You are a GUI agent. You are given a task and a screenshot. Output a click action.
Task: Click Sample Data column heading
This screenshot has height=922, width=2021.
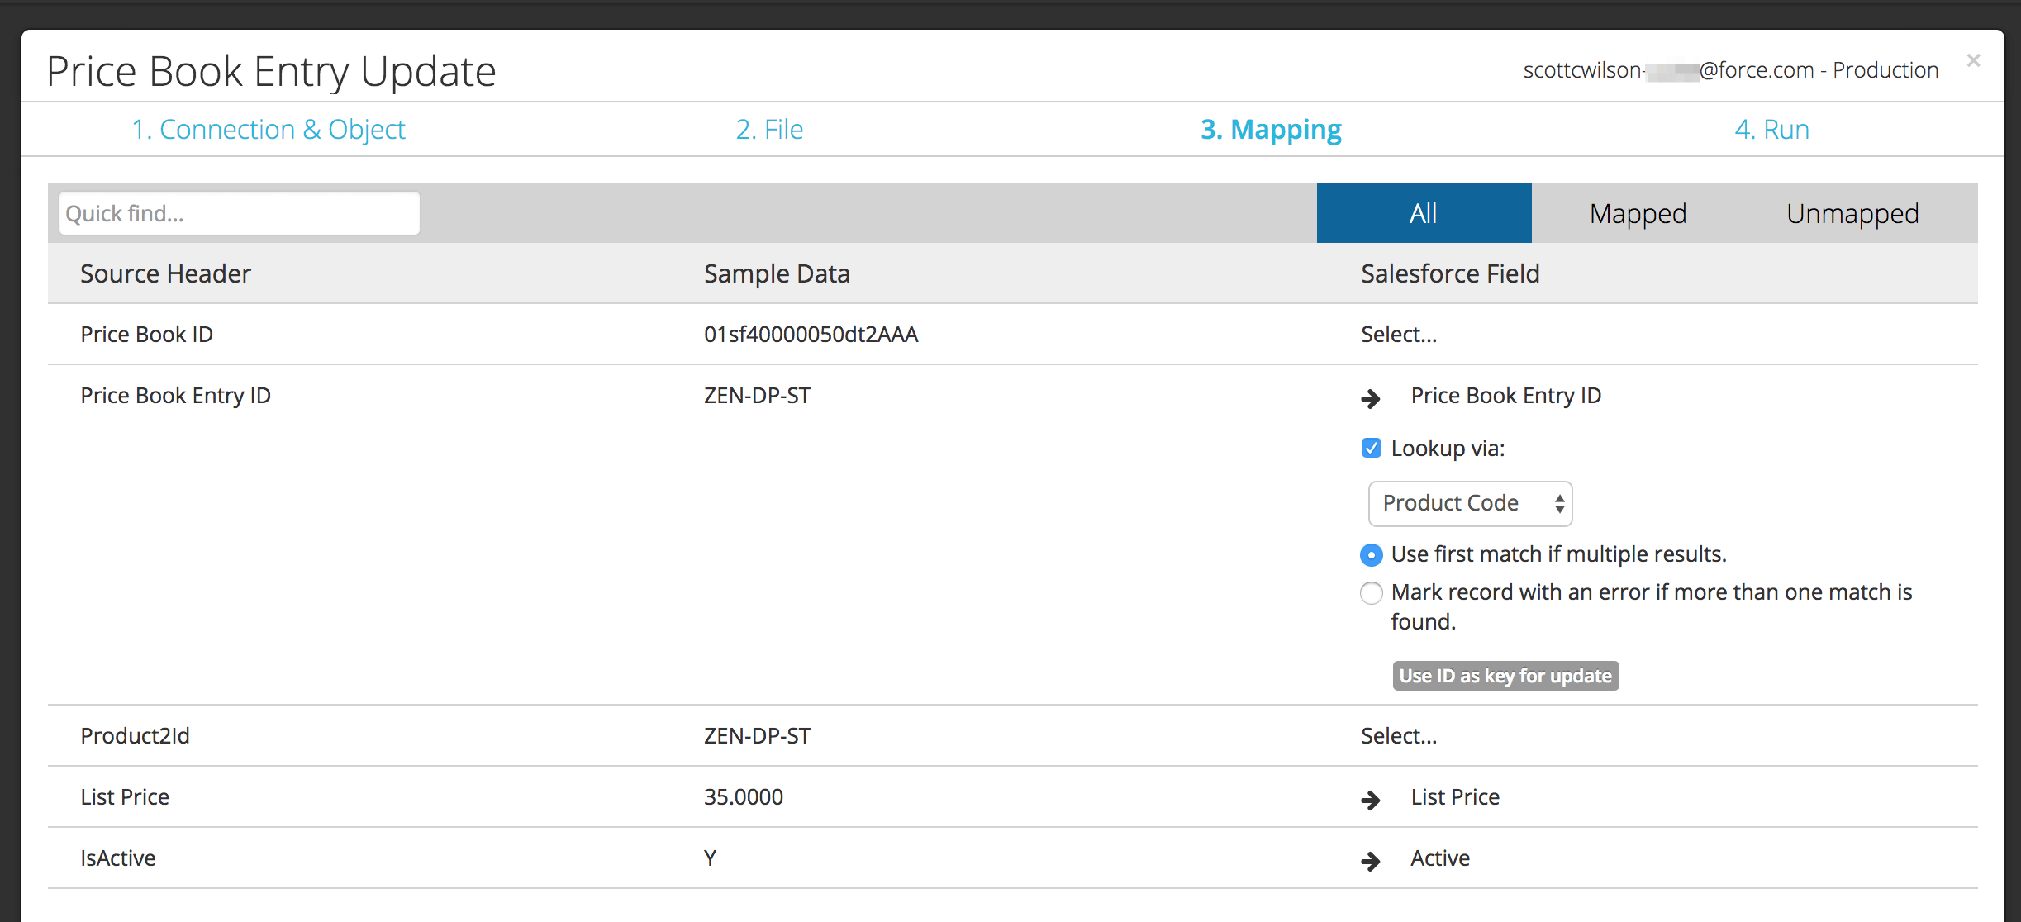777,273
